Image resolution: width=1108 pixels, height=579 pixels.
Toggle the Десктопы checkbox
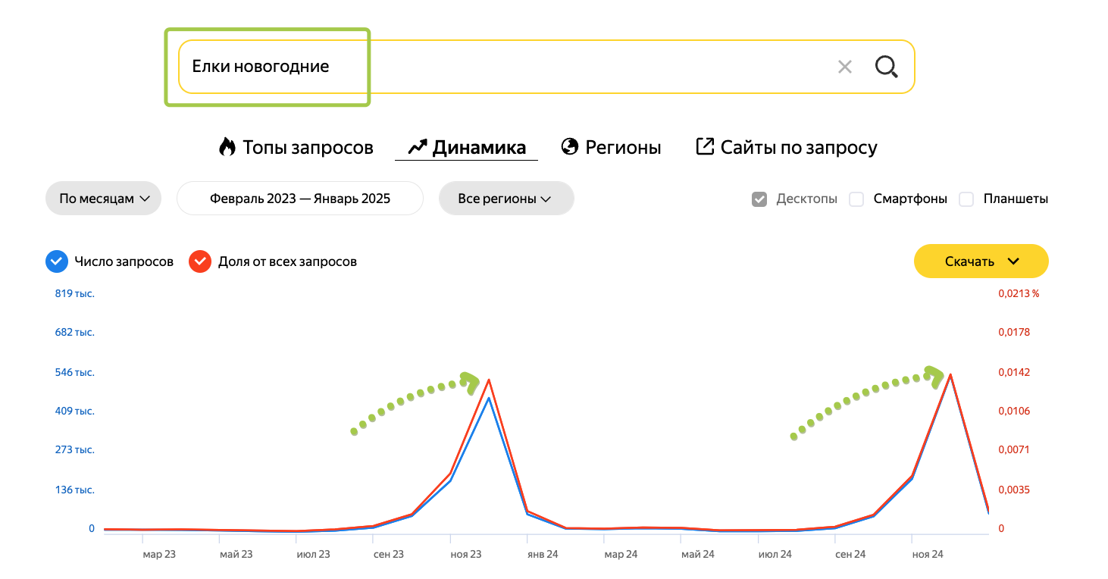point(759,199)
